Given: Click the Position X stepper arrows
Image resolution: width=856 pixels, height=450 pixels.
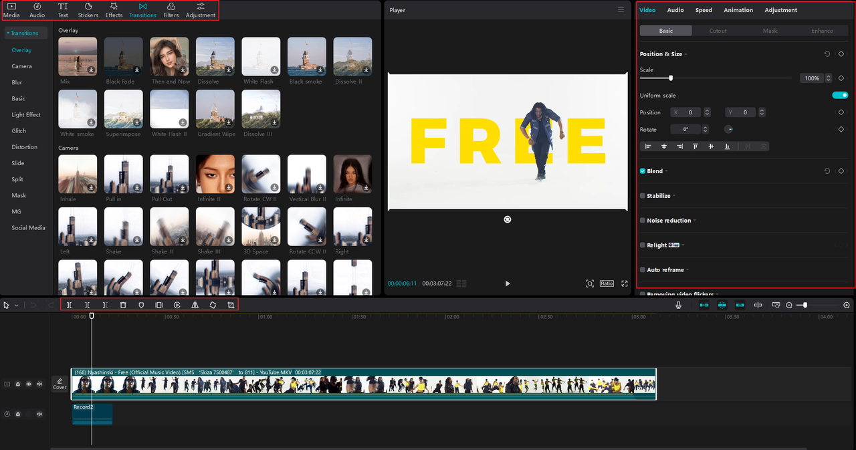Looking at the screenshot, I should [707, 112].
